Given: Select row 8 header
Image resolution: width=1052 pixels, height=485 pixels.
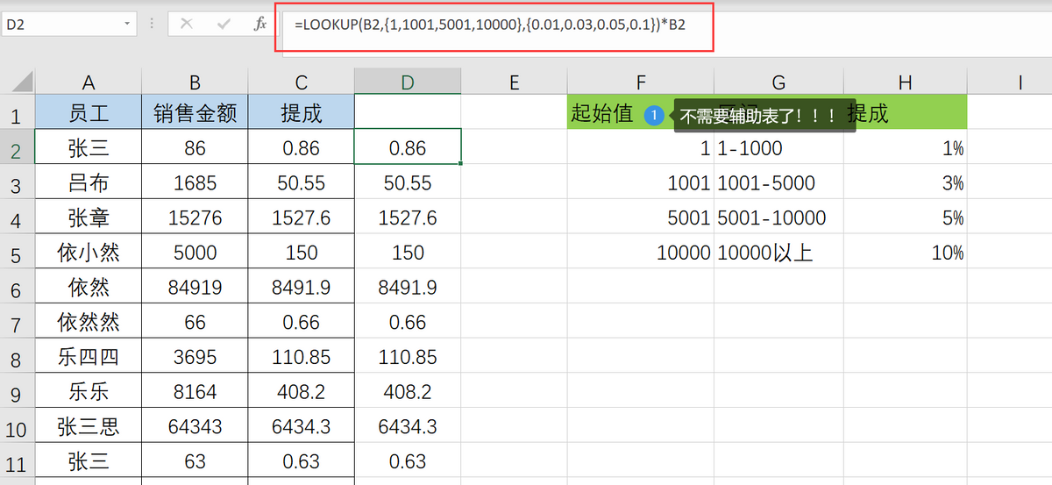Looking at the screenshot, I should [x=18, y=357].
